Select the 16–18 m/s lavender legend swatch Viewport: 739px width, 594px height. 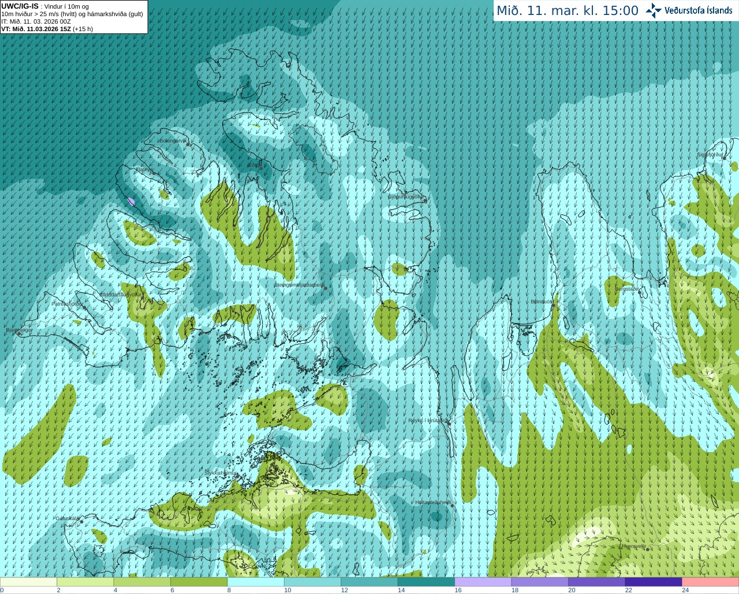(x=483, y=582)
